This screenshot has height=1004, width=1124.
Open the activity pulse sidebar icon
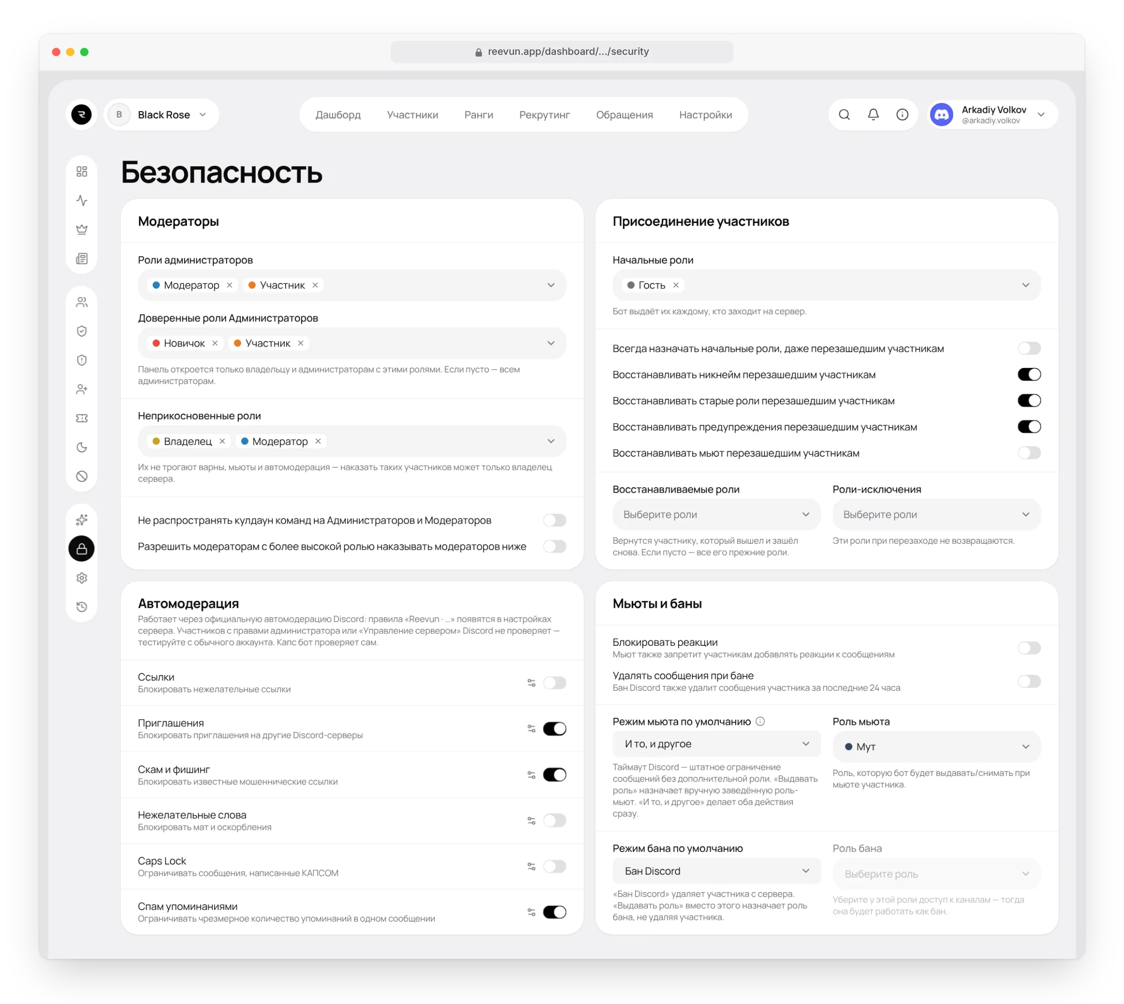pyautogui.click(x=81, y=200)
